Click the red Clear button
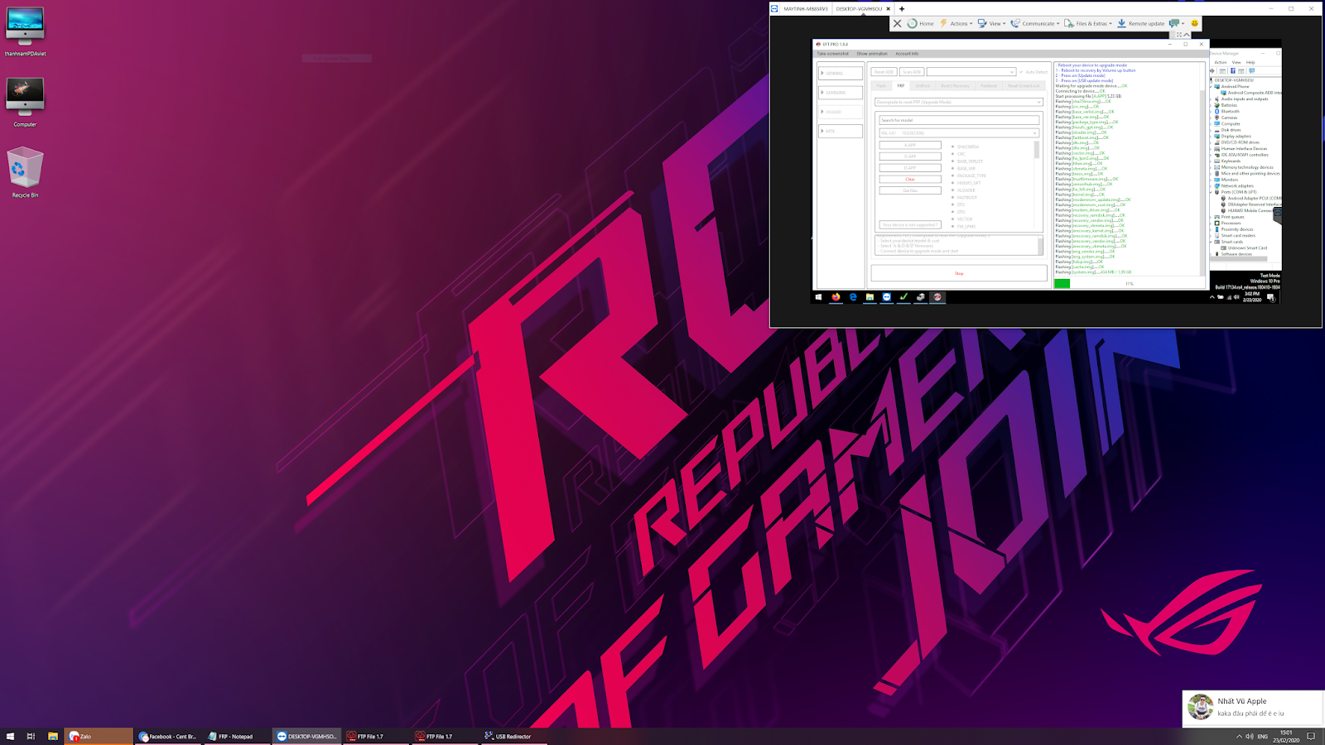This screenshot has width=1325, height=745. (x=910, y=179)
